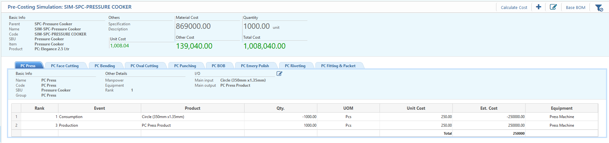Screen dimensions: 609x143
Task: Click the -1000.00 quantity cell
Action: point(281,117)
